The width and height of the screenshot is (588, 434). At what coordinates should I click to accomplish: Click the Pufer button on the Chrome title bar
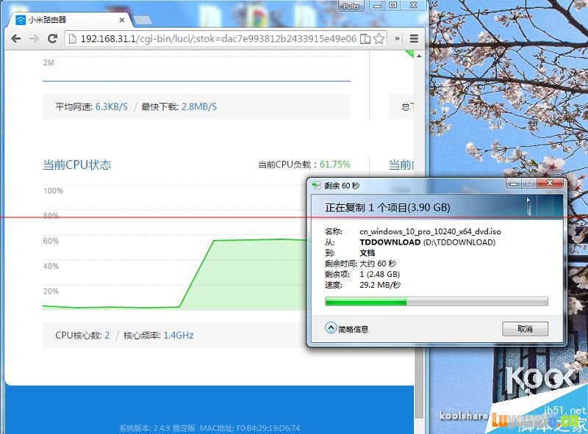[351, 6]
